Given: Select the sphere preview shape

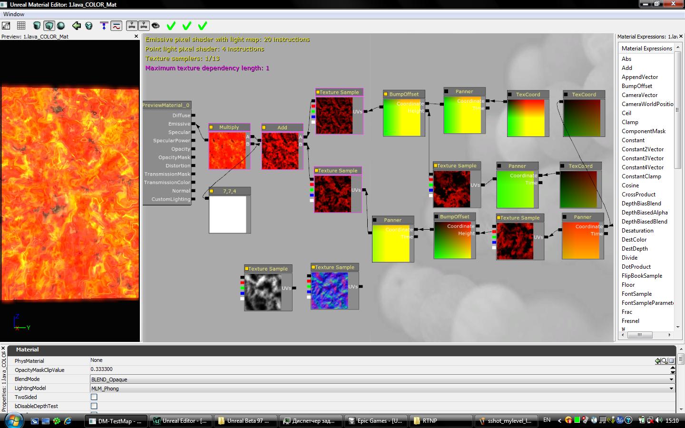Looking at the screenshot, I should click(x=61, y=26).
